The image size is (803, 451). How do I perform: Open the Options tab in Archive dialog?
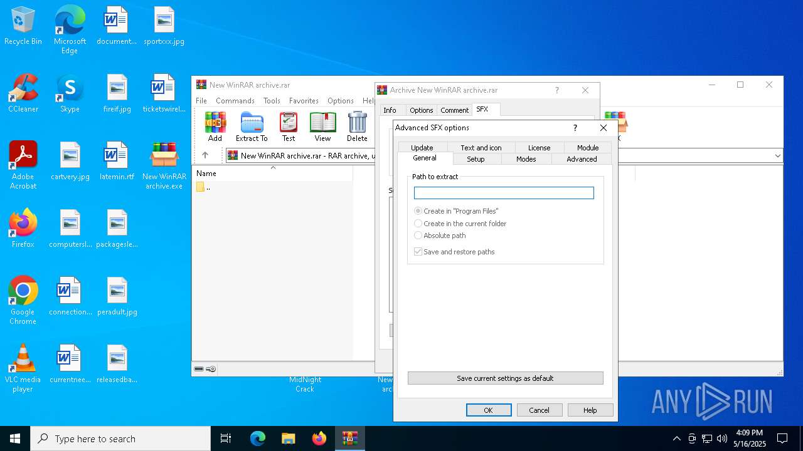[421, 110]
